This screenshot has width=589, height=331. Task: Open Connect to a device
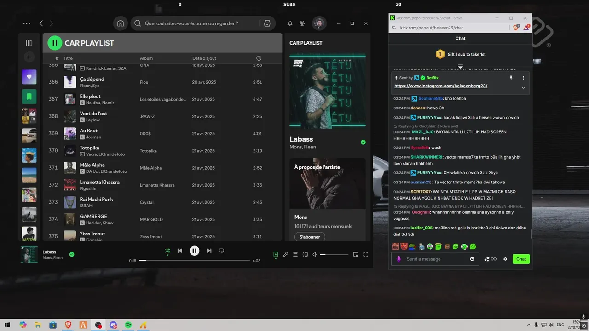point(305,254)
